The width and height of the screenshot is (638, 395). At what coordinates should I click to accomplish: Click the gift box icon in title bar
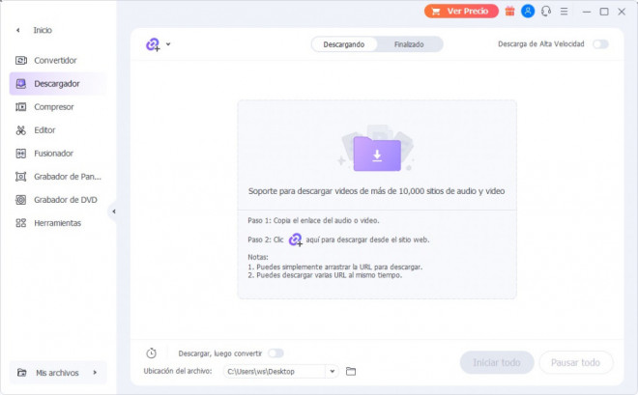point(510,12)
